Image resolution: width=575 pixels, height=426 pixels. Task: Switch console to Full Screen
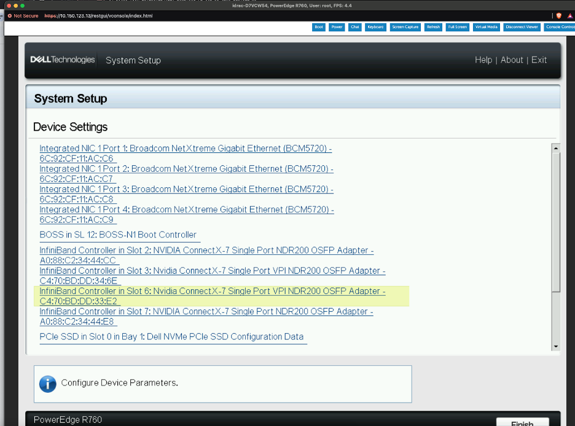[458, 27]
